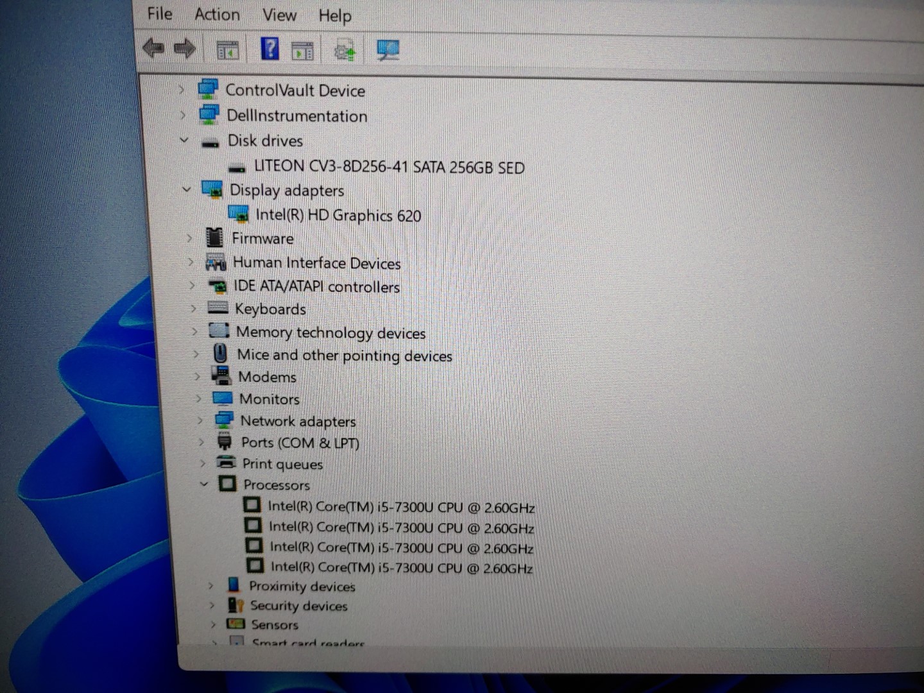Click the Show/Hide Console Tree toolbar icon

tap(227, 49)
